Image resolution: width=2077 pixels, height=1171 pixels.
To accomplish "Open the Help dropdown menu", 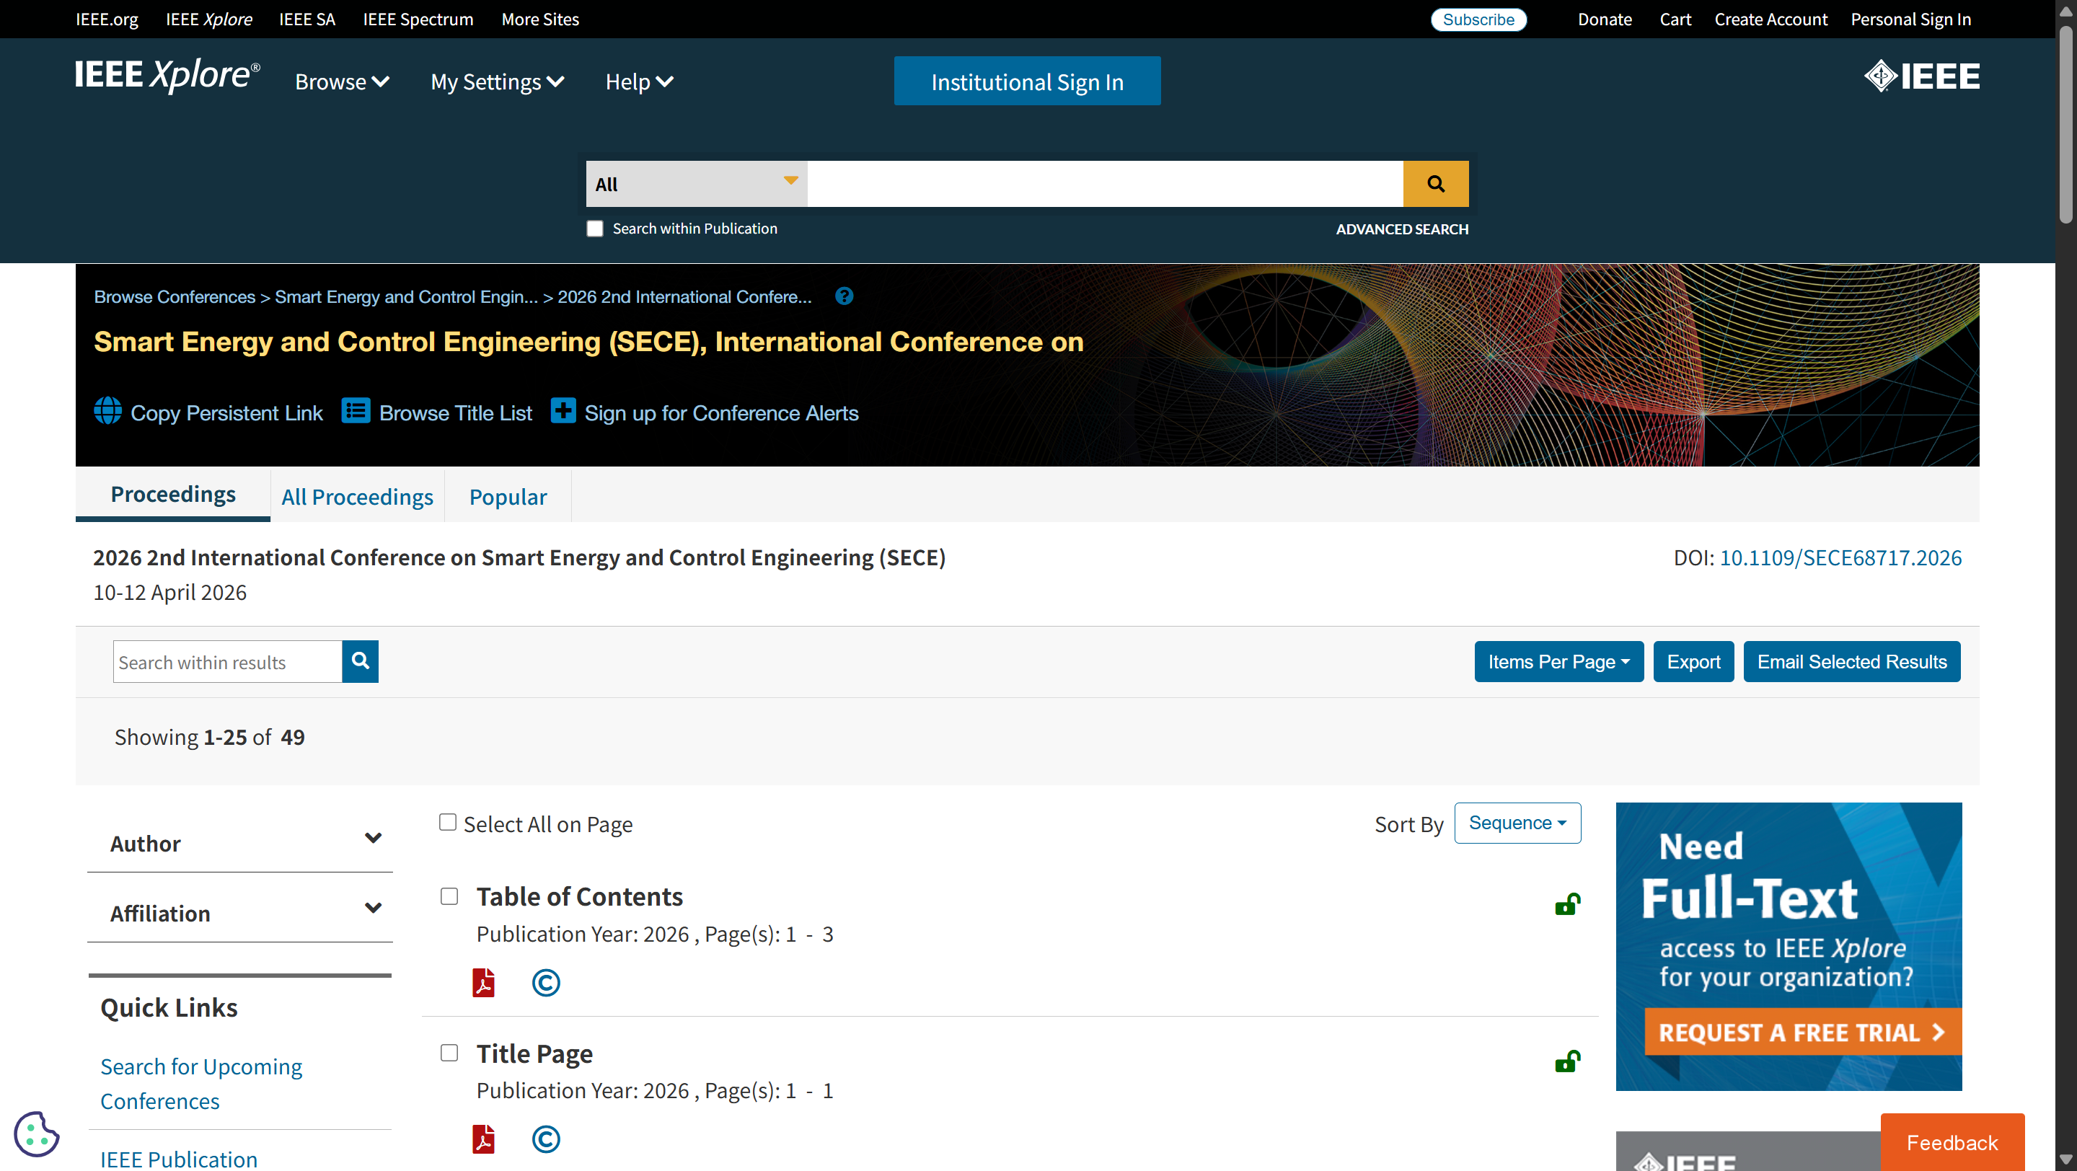I will pyautogui.click(x=640, y=81).
